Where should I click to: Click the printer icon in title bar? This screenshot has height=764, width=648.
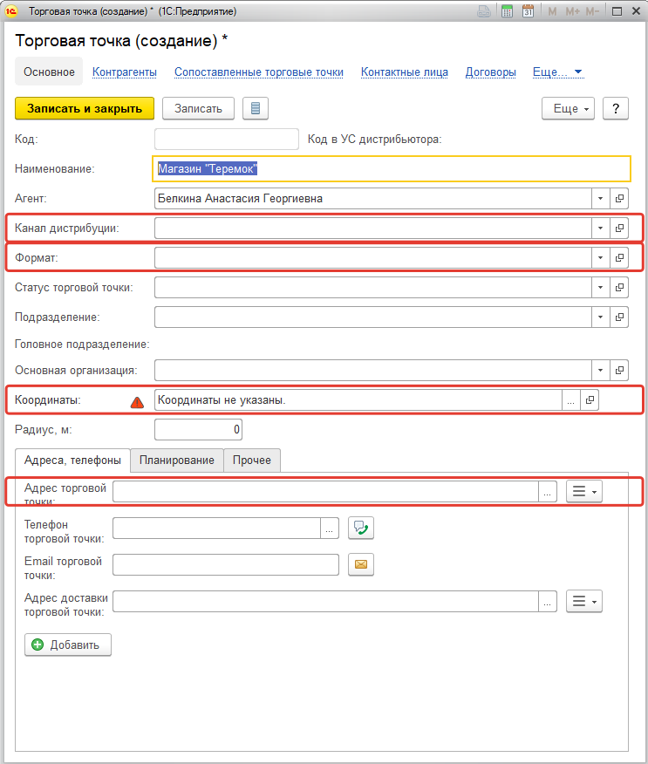pyautogui.click(x=484, y=11)
